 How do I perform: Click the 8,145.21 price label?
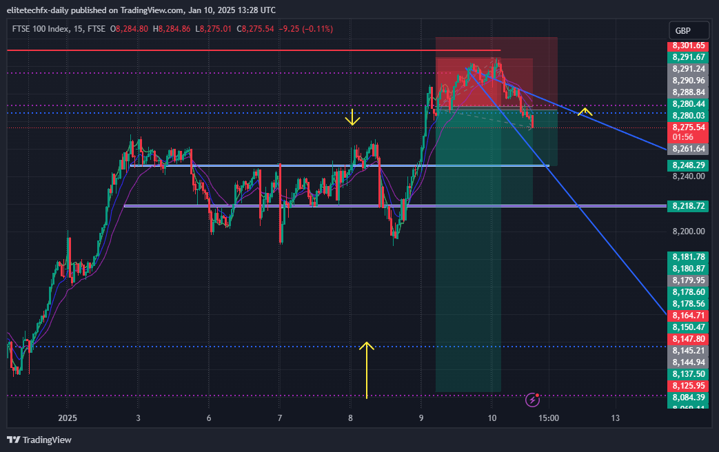688,351
